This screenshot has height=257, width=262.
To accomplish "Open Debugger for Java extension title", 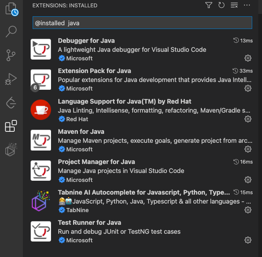I will coord(87,41).
